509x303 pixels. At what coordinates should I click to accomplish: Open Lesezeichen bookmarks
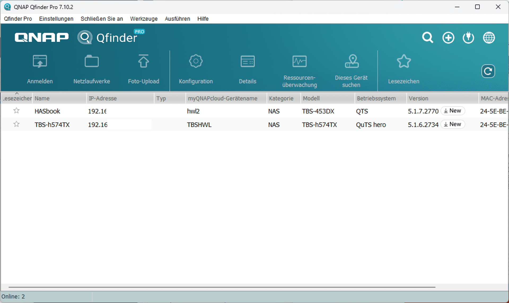[404, 69]
